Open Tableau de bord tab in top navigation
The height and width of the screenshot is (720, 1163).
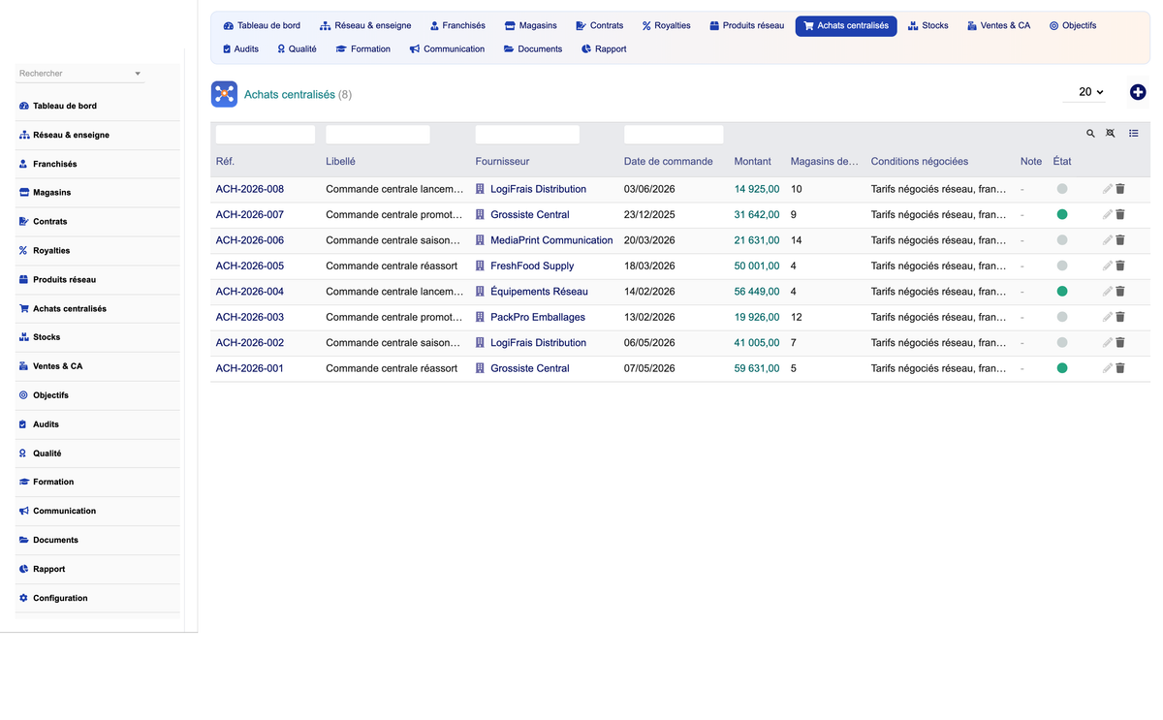(x=262, y=25)
